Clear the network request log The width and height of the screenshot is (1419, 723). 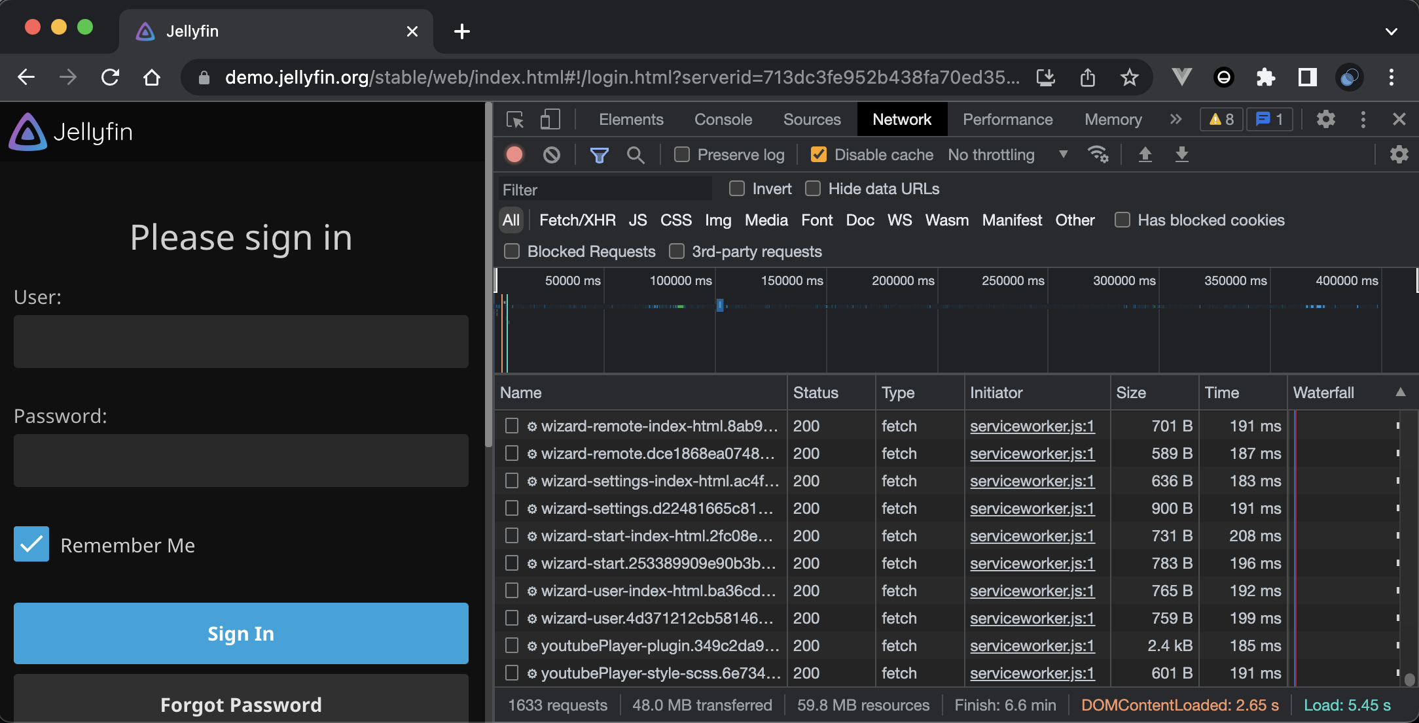coord(552,155)
